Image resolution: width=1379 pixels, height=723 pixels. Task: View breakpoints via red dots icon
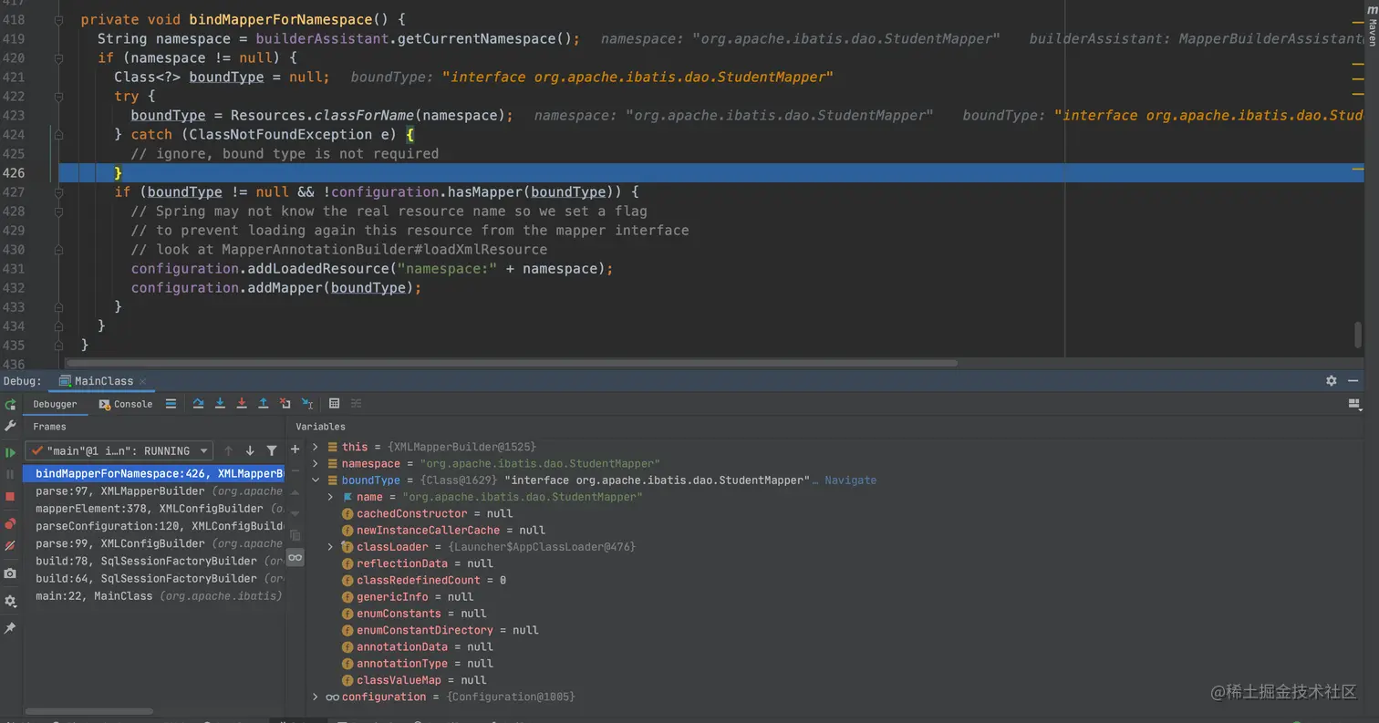coord(10,523)
